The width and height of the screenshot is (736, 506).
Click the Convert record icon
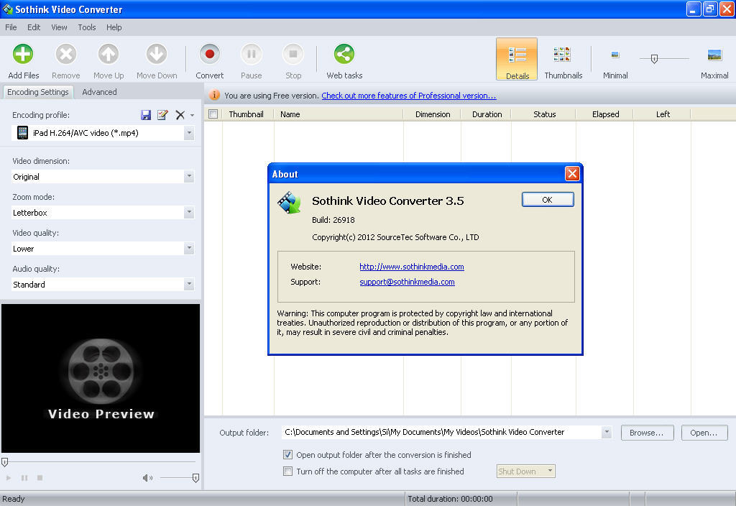pyautogui.click(x=209, y=55)
